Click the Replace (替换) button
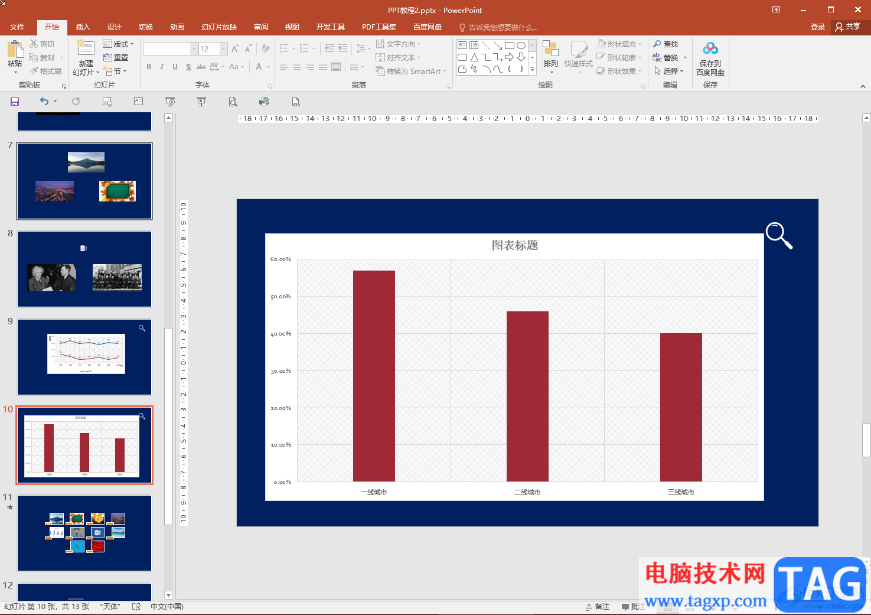Screen dimensions: 871x615 point(666,58)
